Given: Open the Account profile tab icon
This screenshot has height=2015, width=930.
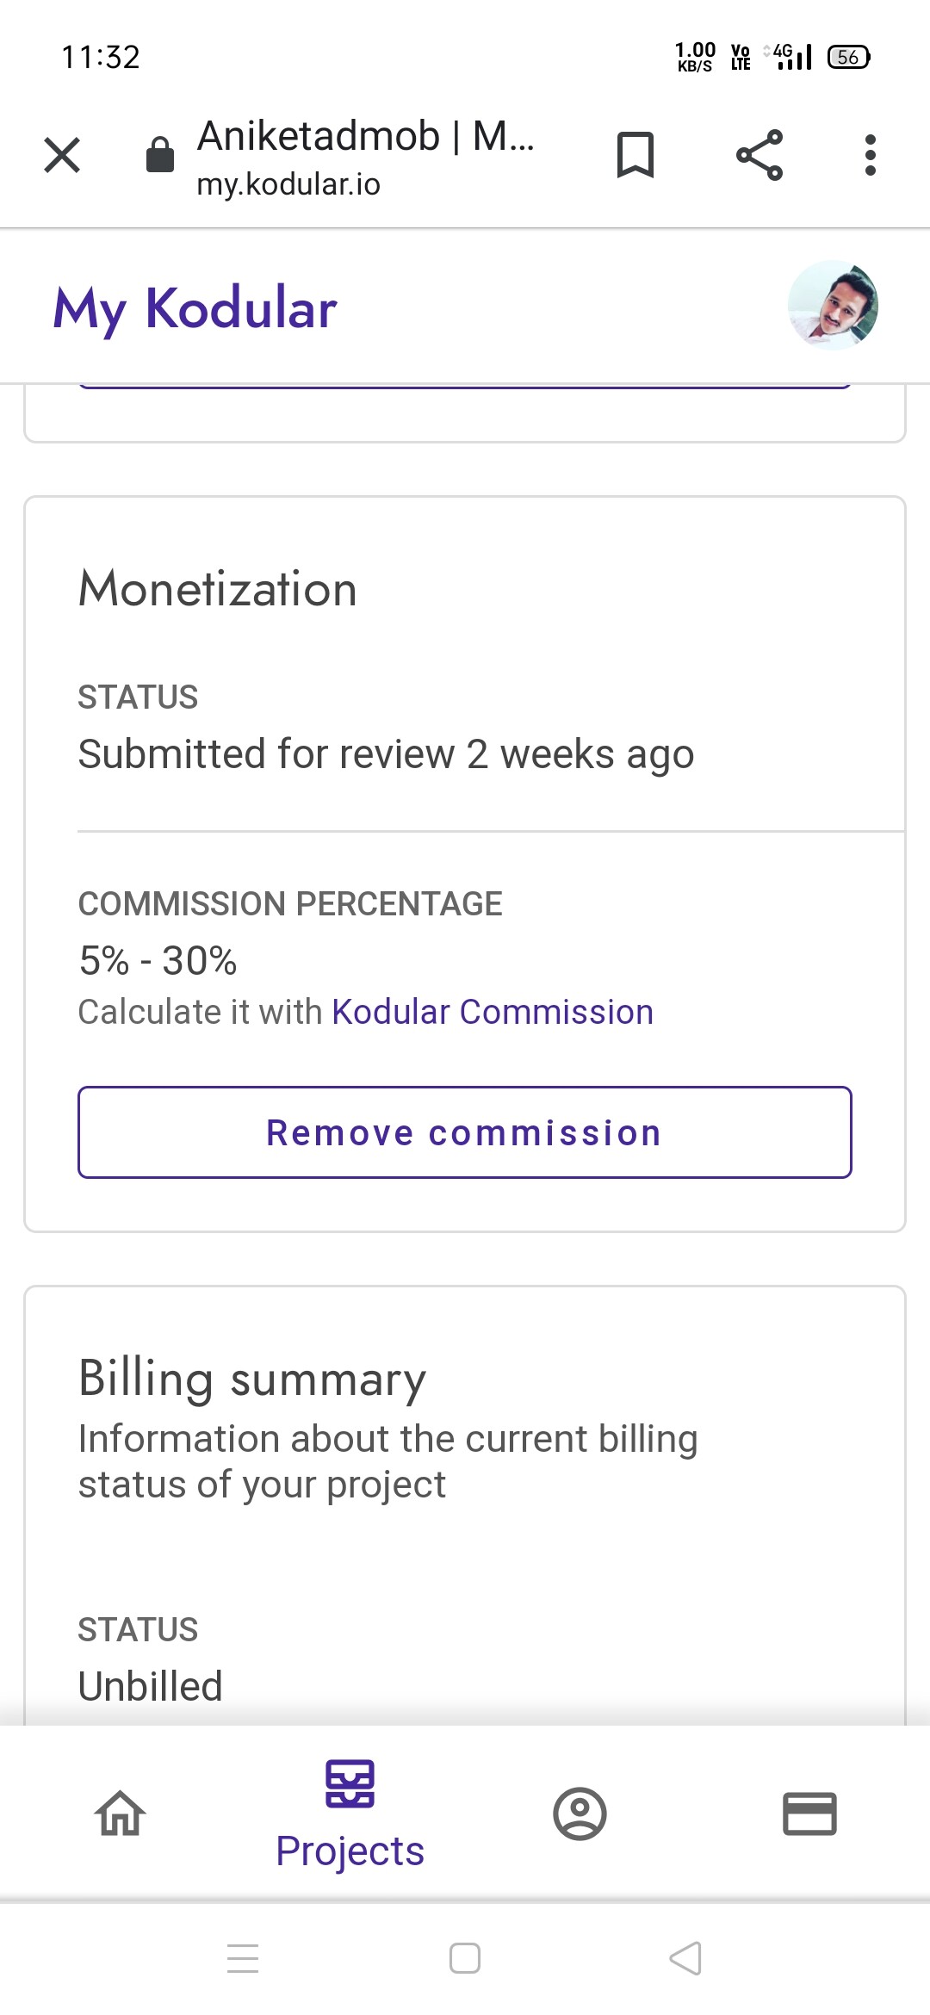Looking at the screenshot, I should (580, 1813).
